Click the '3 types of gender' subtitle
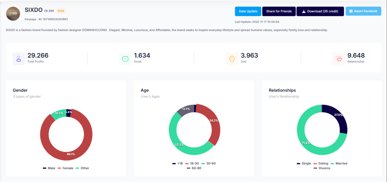The image size is (387, 182). [x=27, y=96]
